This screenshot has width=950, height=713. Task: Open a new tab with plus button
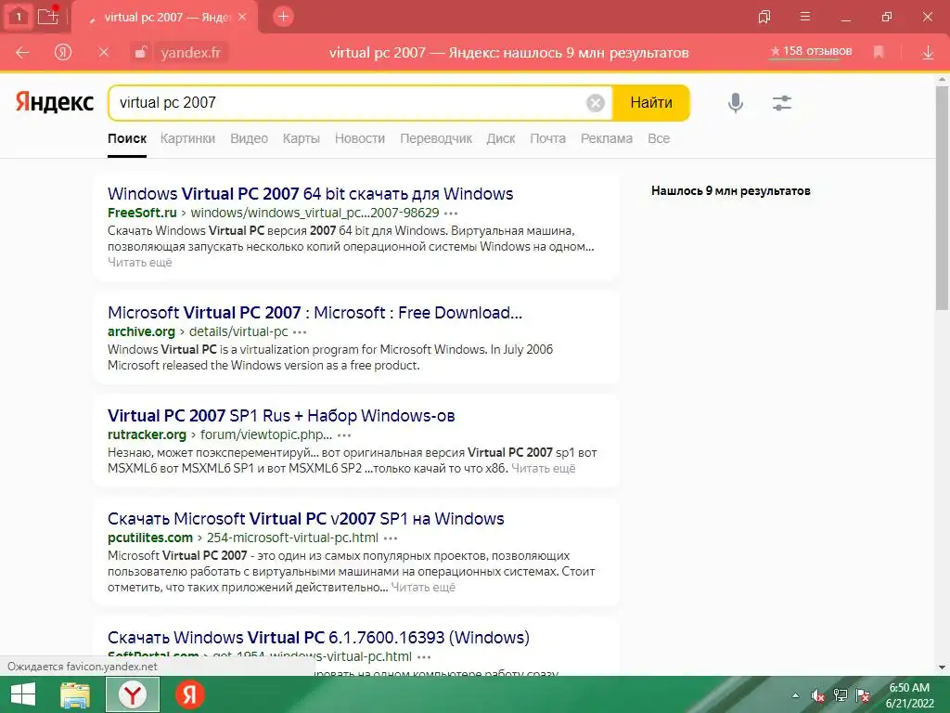click(x=283, y=17)
